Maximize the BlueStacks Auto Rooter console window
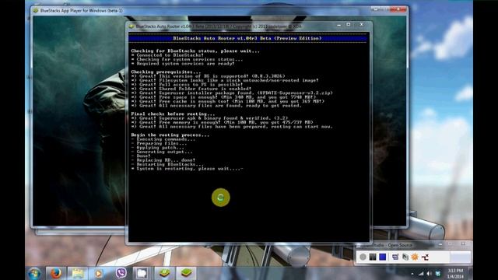This screenshot has width=498, height=280. point(349,25)
